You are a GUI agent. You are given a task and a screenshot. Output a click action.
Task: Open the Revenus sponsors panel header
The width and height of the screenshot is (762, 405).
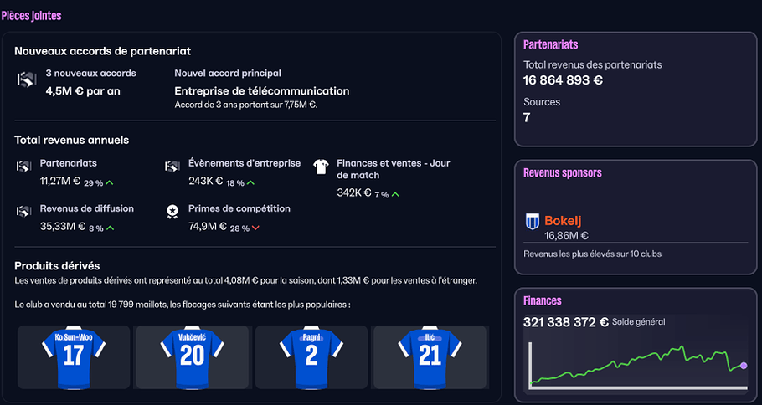point(562,173)
